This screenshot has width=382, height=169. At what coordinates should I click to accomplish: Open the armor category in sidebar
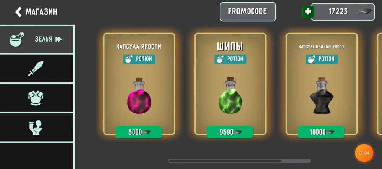pos(36,98)
